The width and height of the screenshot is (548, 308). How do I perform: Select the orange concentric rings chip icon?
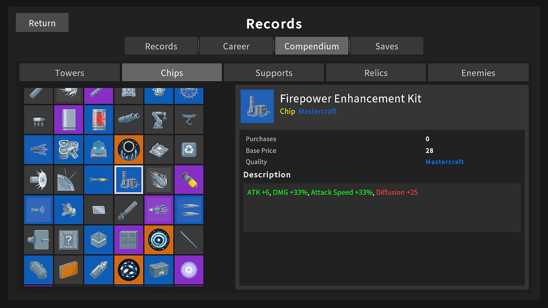[x=159, y=240]
